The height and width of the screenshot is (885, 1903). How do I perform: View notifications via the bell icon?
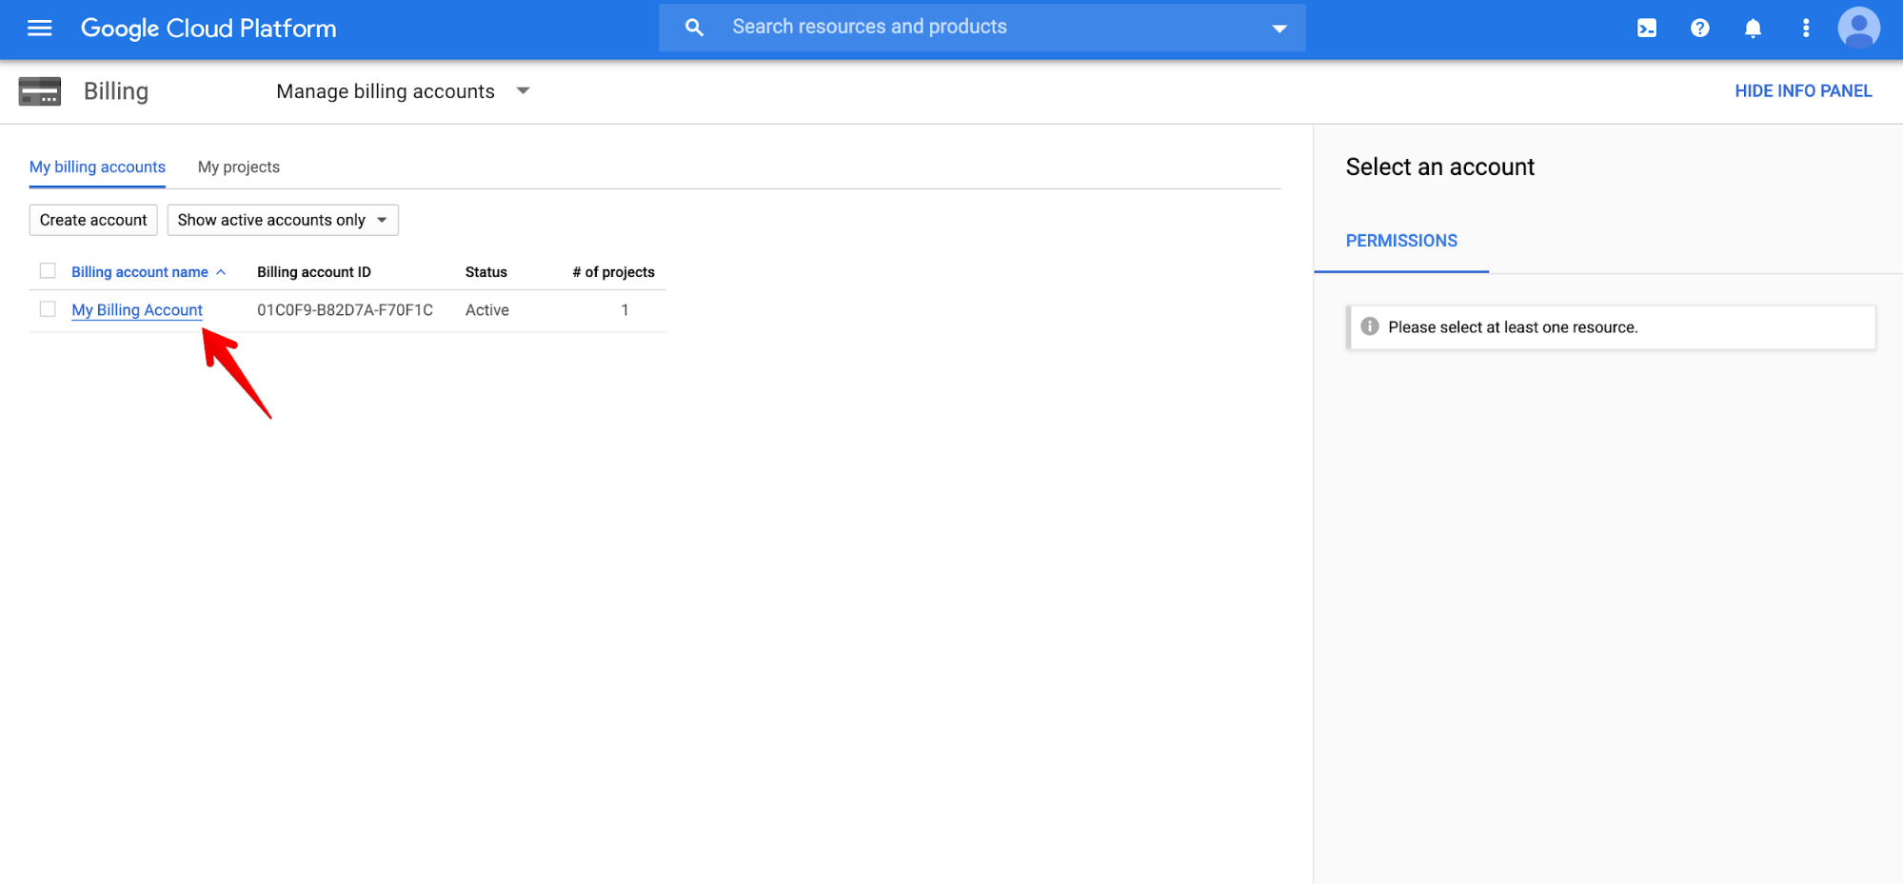coord(1753,28)
